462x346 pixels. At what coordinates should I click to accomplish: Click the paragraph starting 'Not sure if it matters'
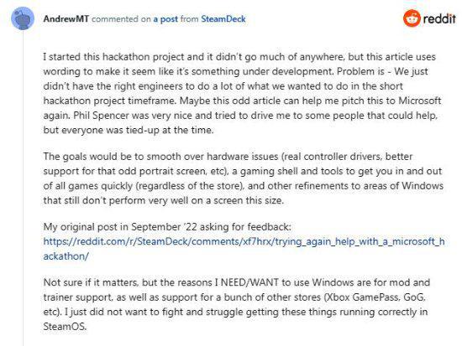click(x=237, y=305)
